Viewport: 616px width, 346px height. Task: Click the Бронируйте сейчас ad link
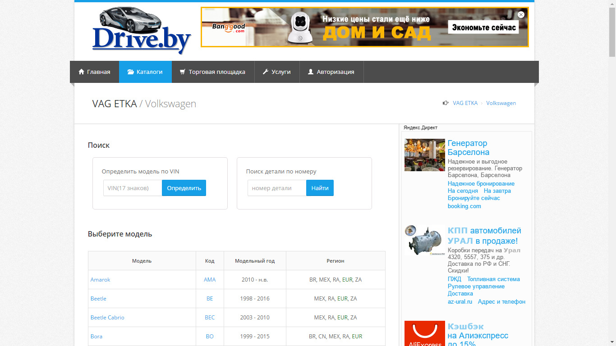pos(474,198)
